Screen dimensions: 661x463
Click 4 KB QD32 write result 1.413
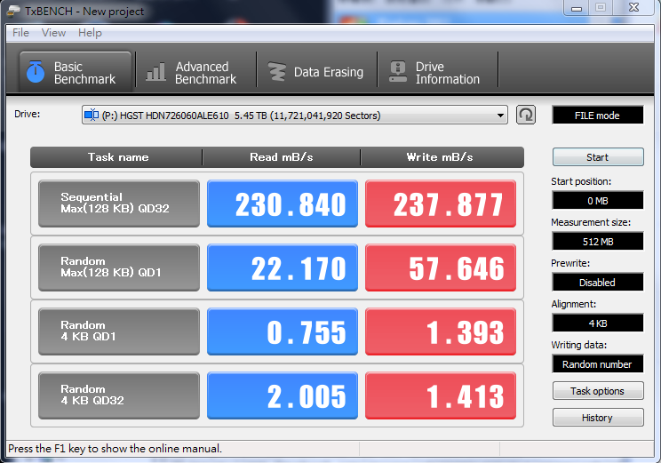(441, 396)
